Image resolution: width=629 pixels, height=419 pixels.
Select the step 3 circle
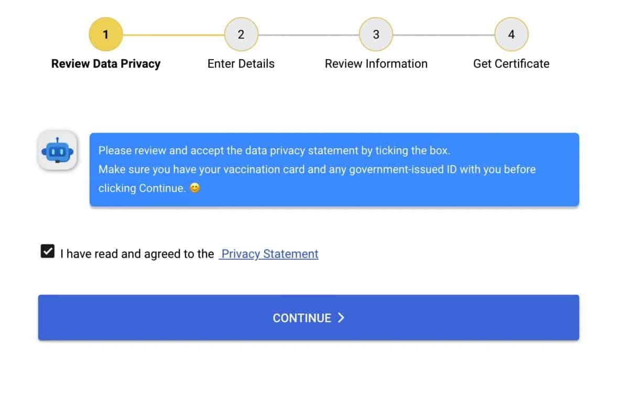pyautogui.click(x=376, y=35)
